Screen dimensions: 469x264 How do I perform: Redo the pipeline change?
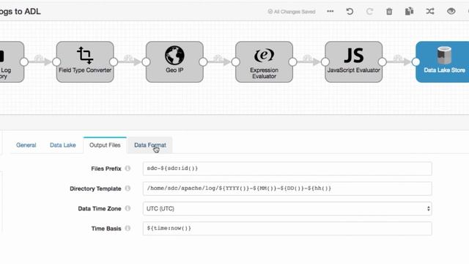pos(369,12)
